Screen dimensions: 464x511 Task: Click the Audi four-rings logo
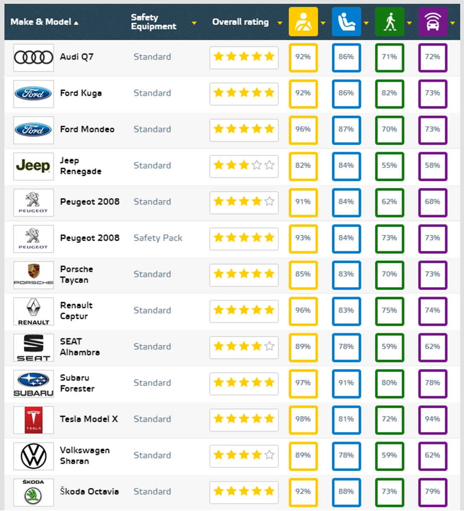coord(33,57)
